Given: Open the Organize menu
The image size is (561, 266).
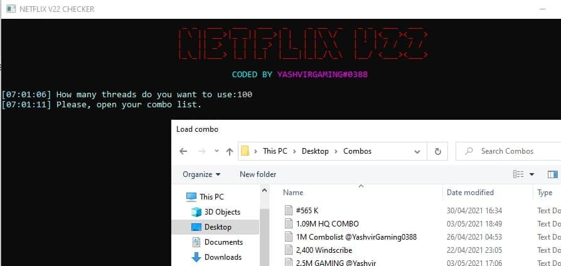Looking at the screenshot, I should tap(201, 174).
